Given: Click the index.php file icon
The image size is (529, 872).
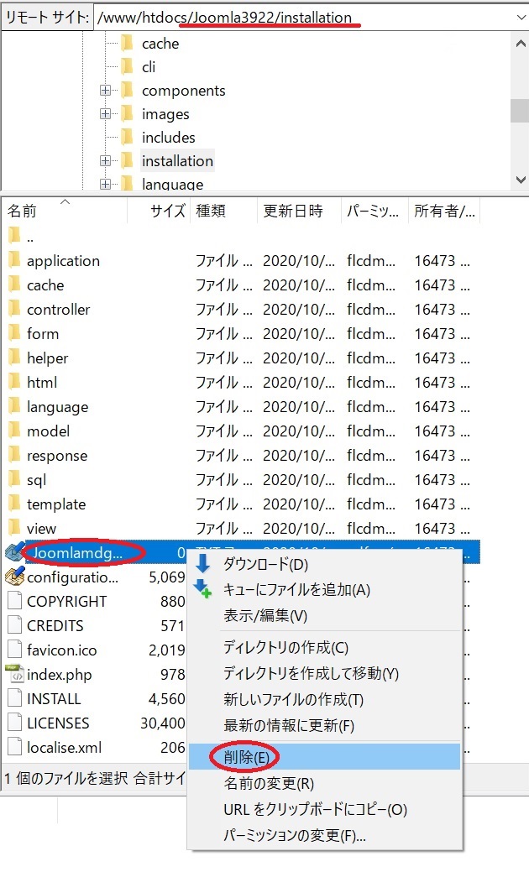Looking at the screenshot, I should click(14, 674).
